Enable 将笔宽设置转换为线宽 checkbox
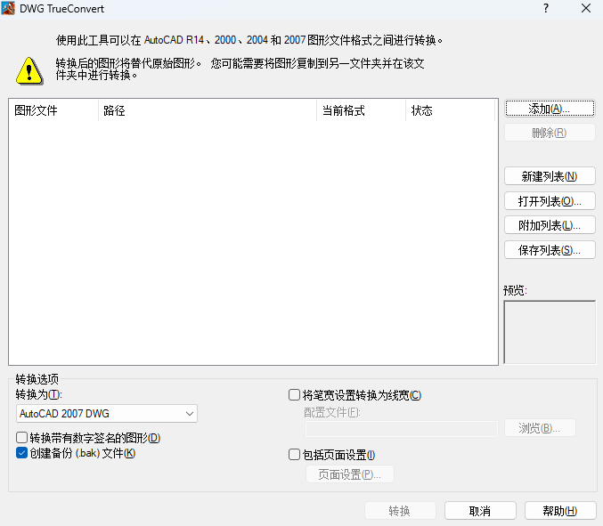The height and width of the screenshot is (526, 603). [295, 395]
